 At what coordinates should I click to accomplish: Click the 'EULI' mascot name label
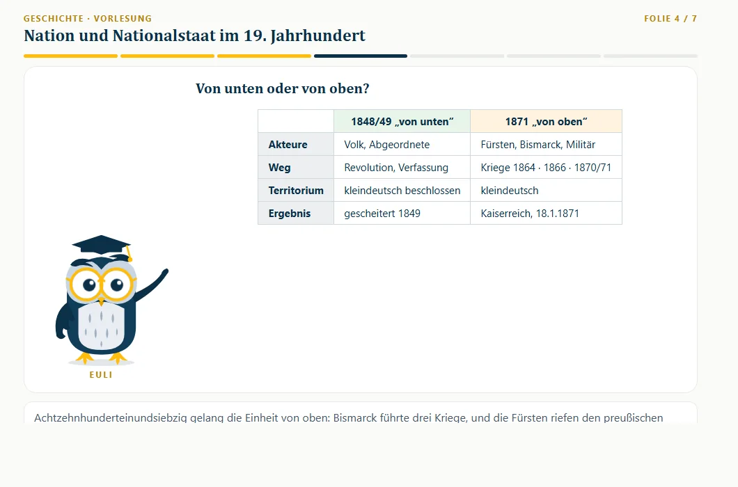click(x=101, y=375)
